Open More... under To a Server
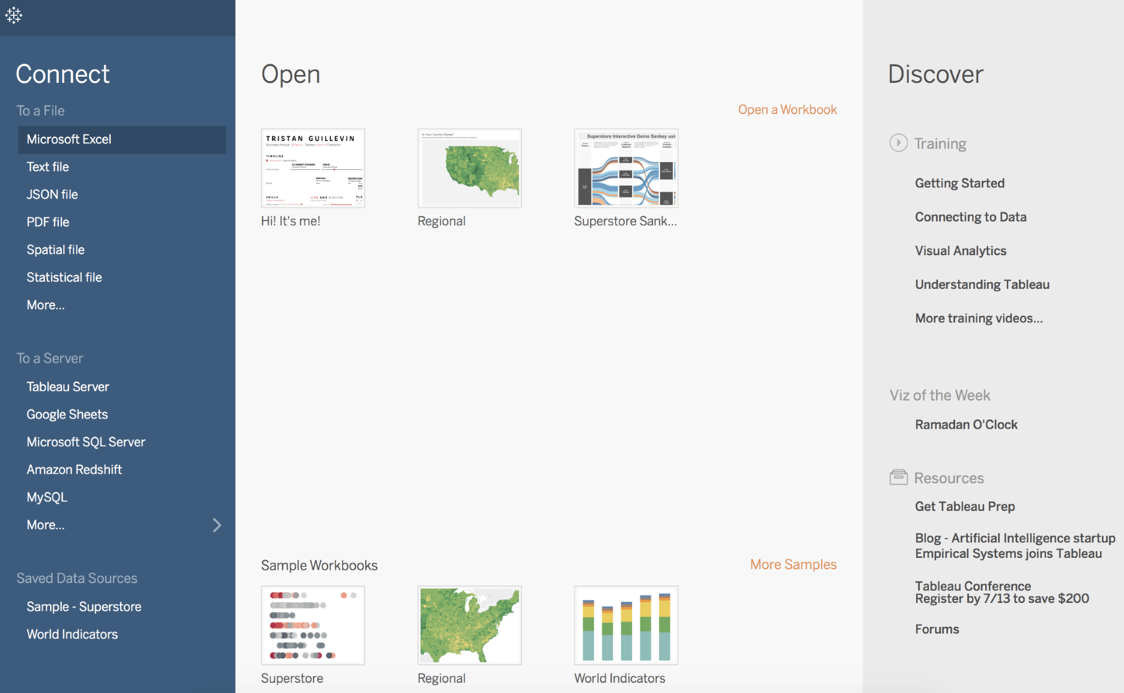Viewport: 1124px width, 693px height. (x=46, y=525)
